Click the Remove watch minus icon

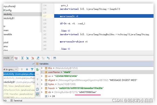[37, 74]
